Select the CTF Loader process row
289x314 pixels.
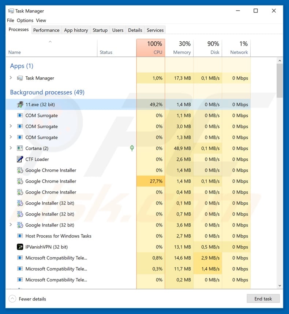128,159
